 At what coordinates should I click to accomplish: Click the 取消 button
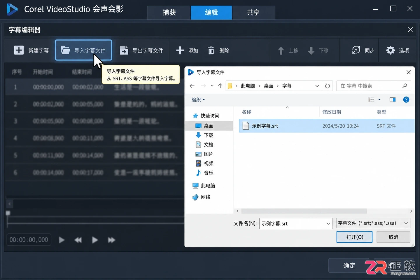393,237
